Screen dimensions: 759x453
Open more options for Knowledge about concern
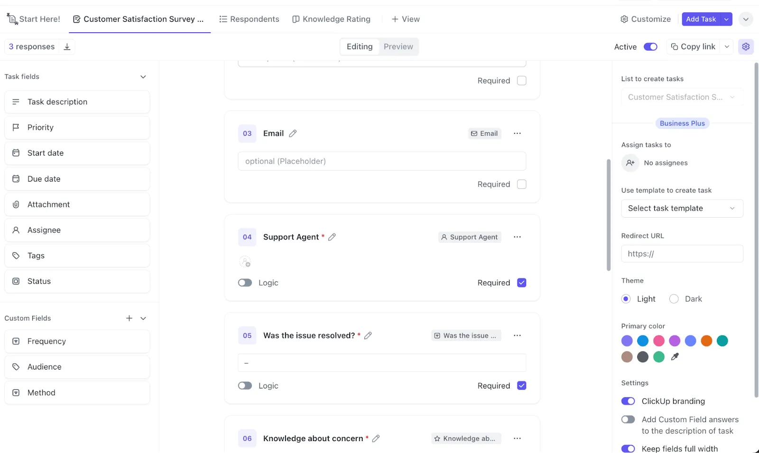coord(517,438)
